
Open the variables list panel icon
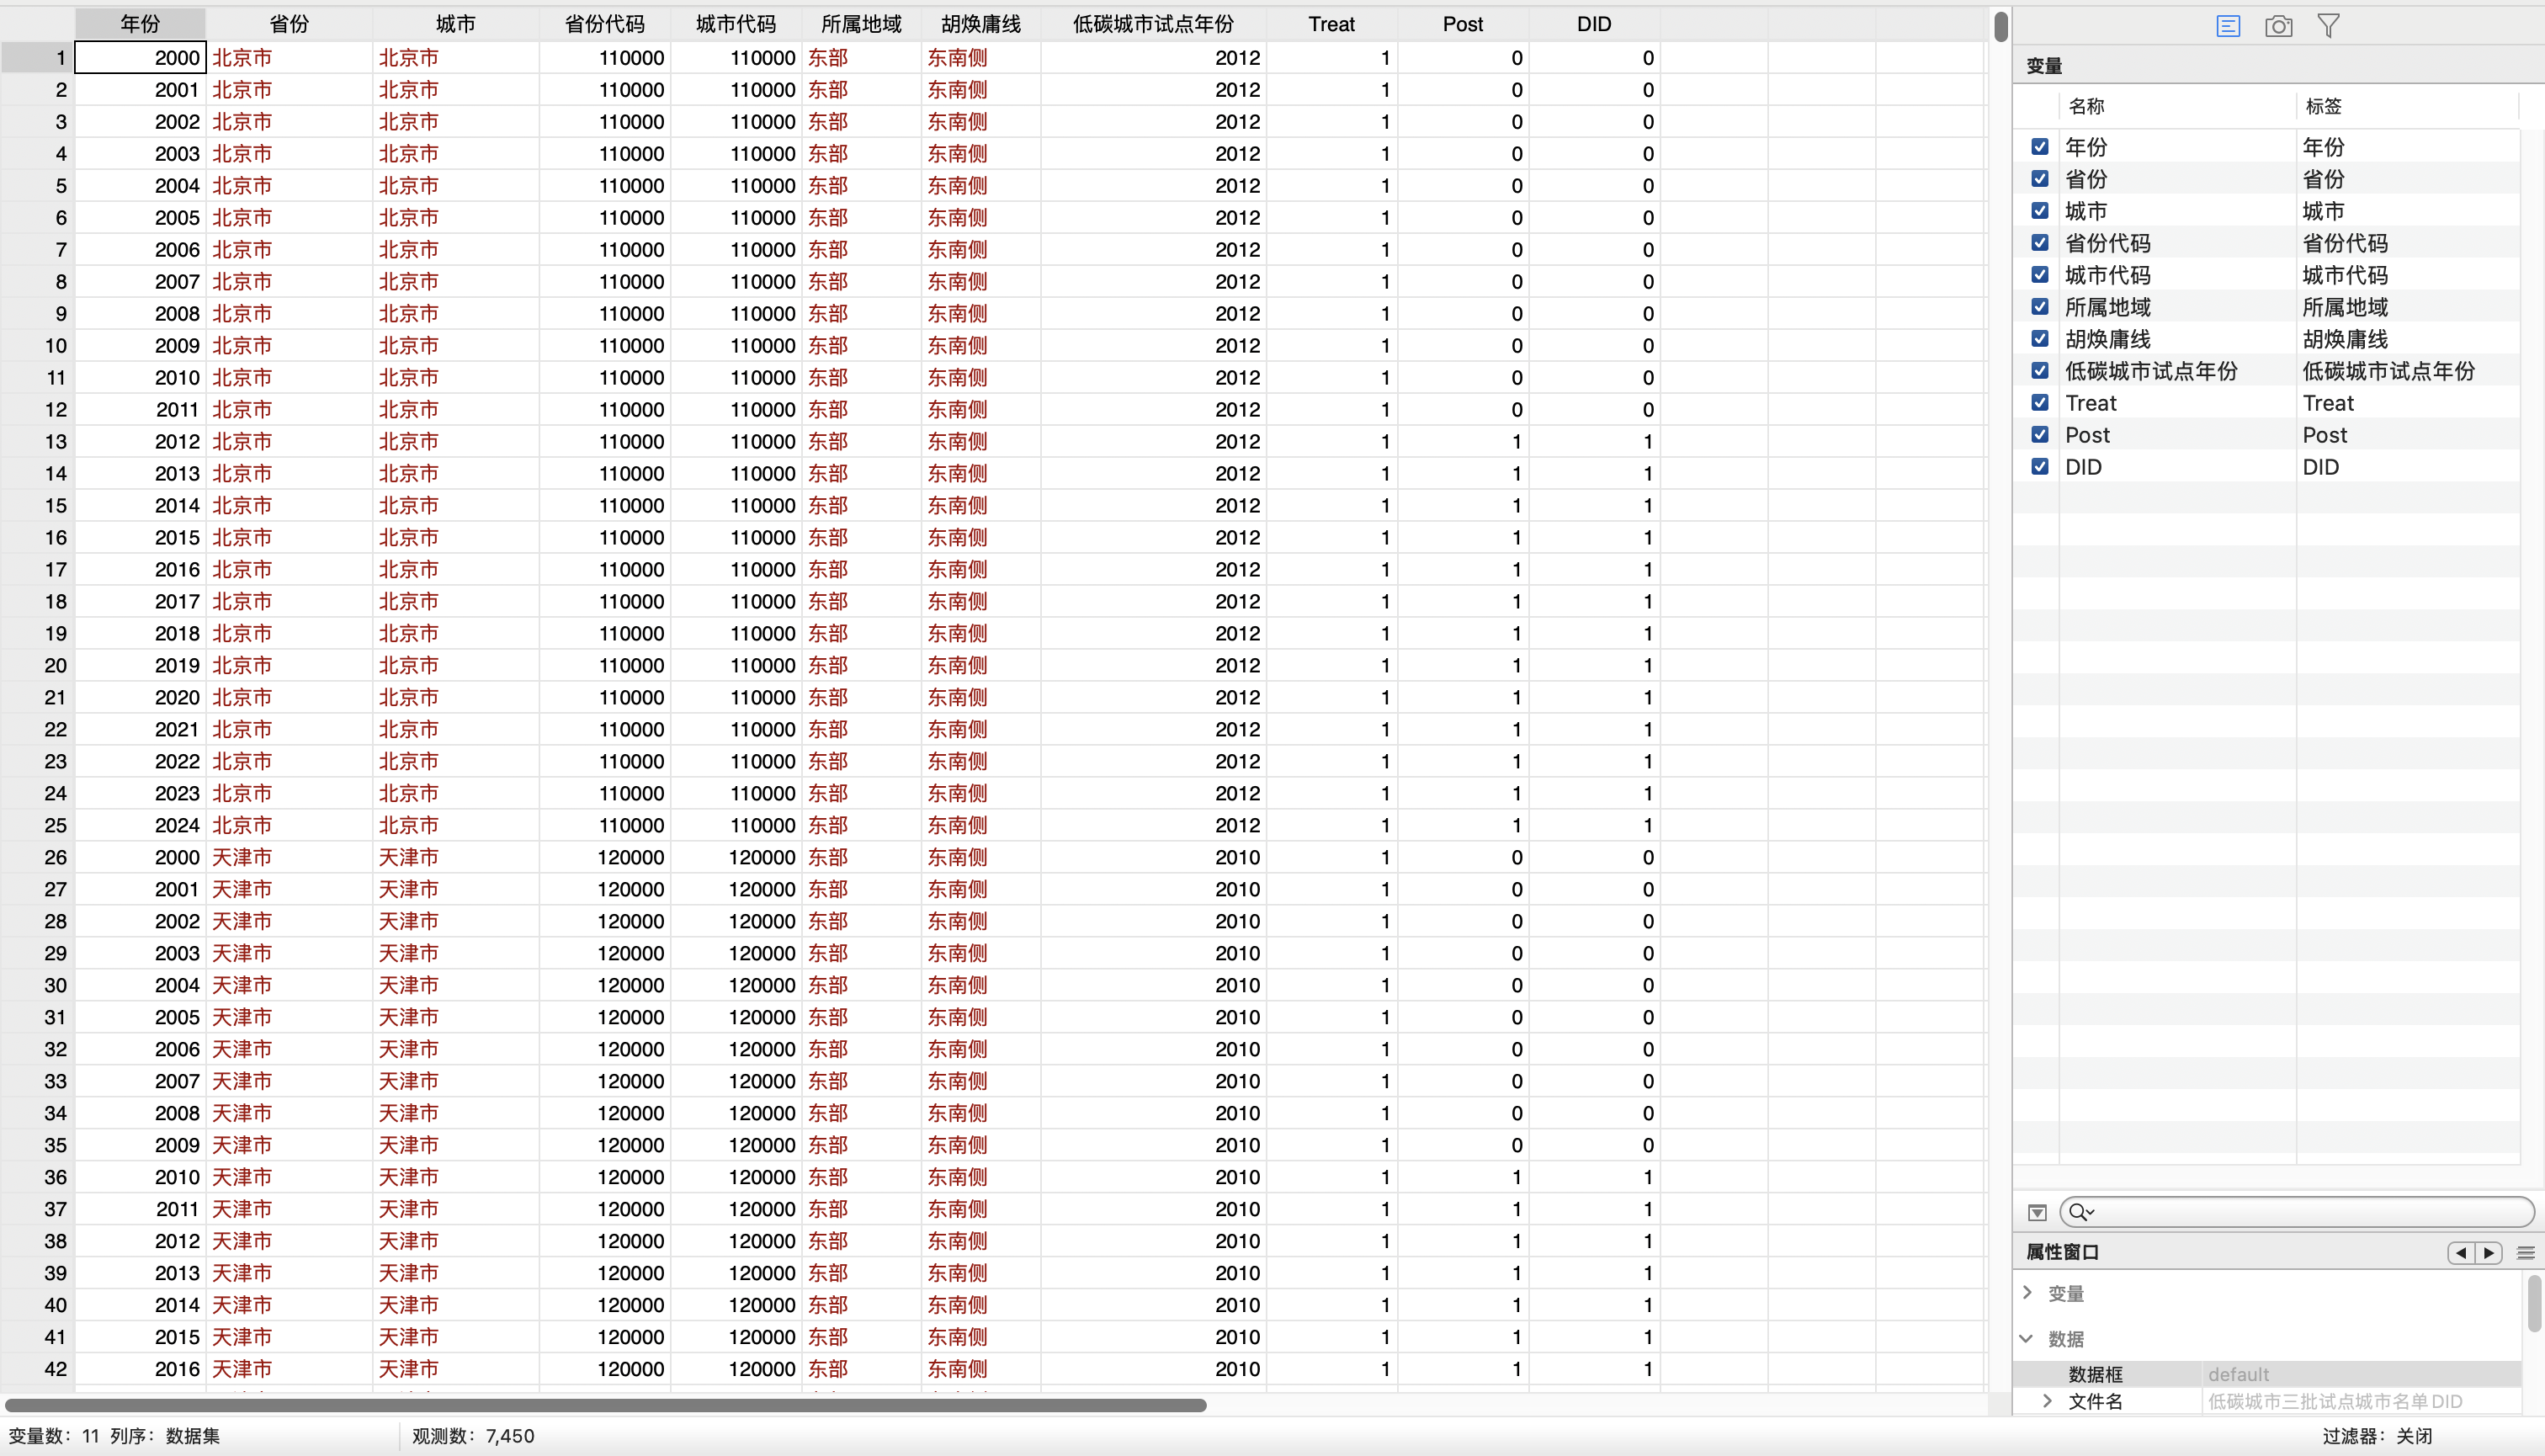[x=2227, y=26]
